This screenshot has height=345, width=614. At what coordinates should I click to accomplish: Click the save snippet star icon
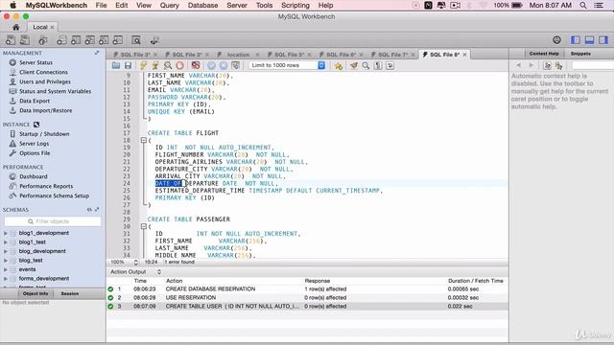pyautogui.click(x=339, y=65)
